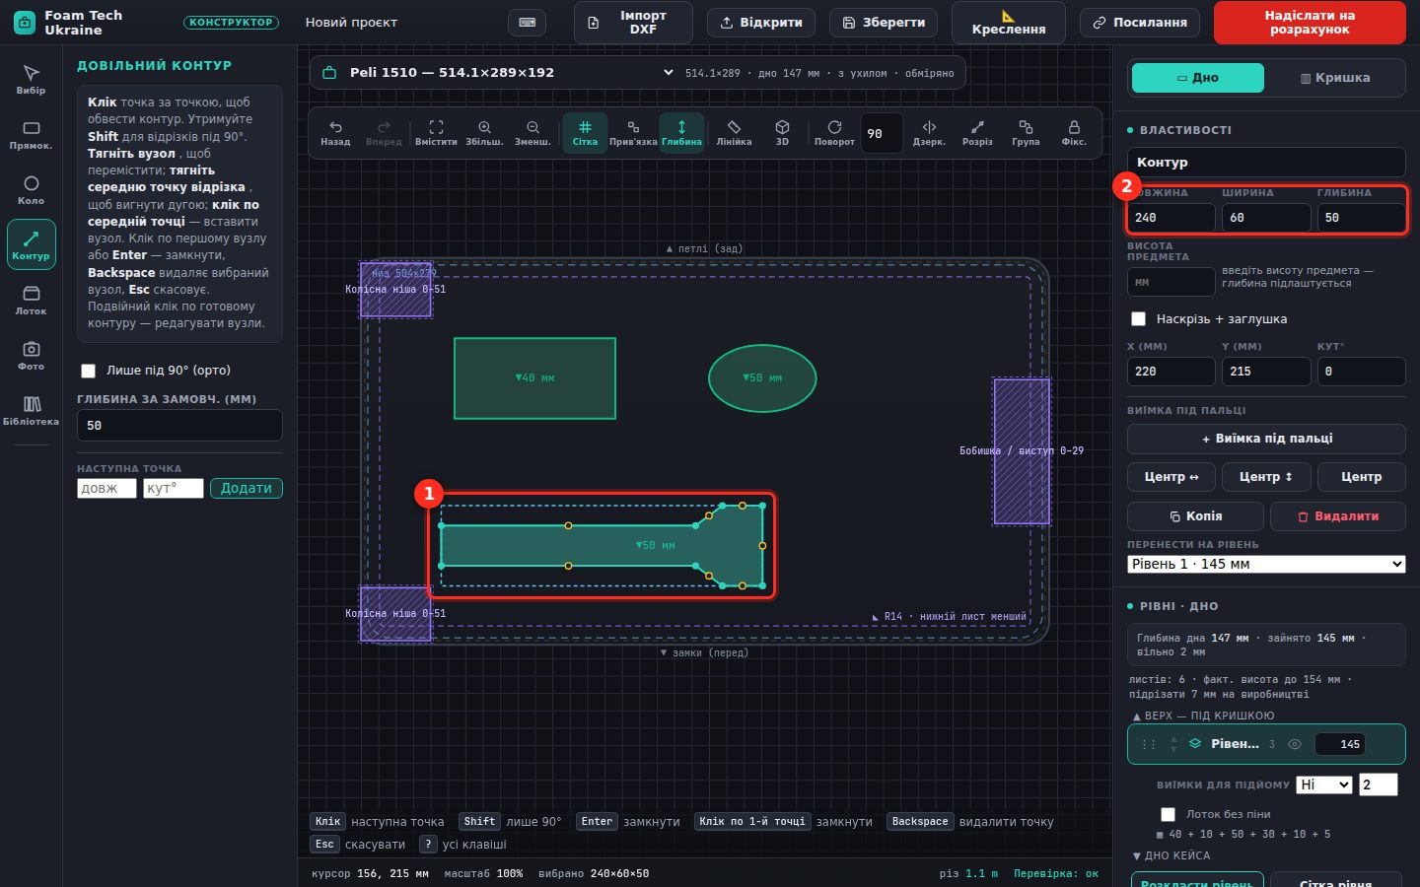Viewport: 1420px width, 887px height.
Task: Zoom out using the Зменш. icon
Action: [532, 133]
